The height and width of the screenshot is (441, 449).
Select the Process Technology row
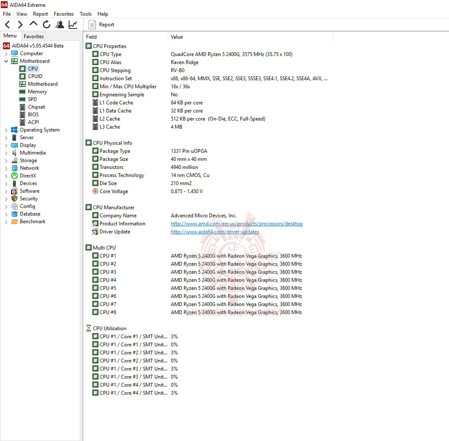tap(210, 175)
